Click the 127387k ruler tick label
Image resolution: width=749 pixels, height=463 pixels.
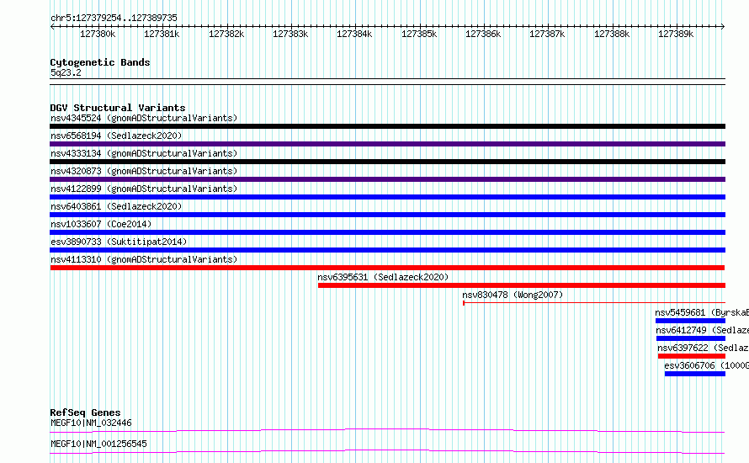click(x=547, y=34)
